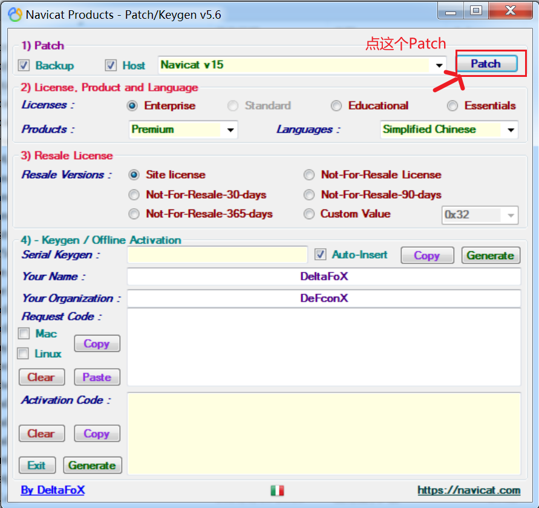Screen dimensions: 539x508
Task: Enable the Mac checkbox
Action: 24,333
